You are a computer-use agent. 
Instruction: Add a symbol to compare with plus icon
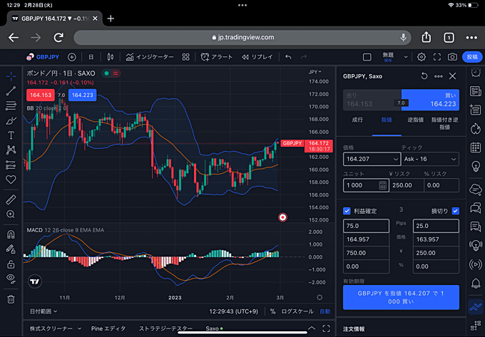(x=72, y=57)
